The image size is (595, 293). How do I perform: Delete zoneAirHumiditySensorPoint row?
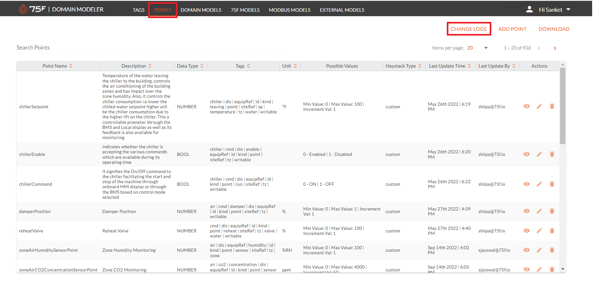tap(552, 250)
